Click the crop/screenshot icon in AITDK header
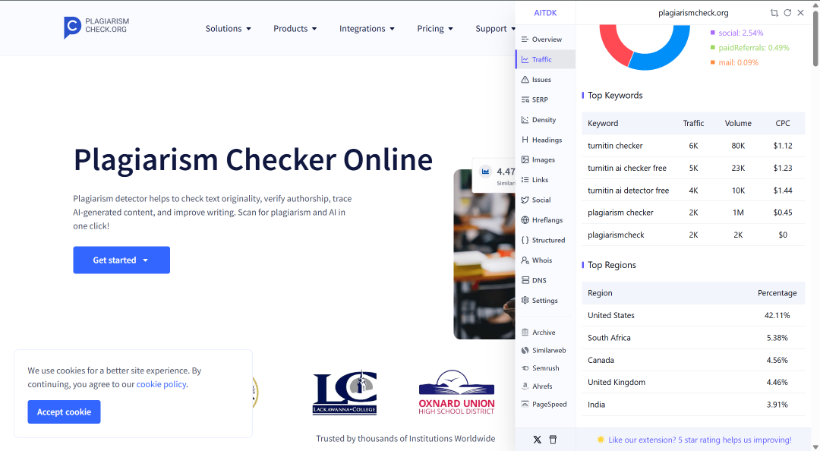The image size is (820, 451). point(774,13)
